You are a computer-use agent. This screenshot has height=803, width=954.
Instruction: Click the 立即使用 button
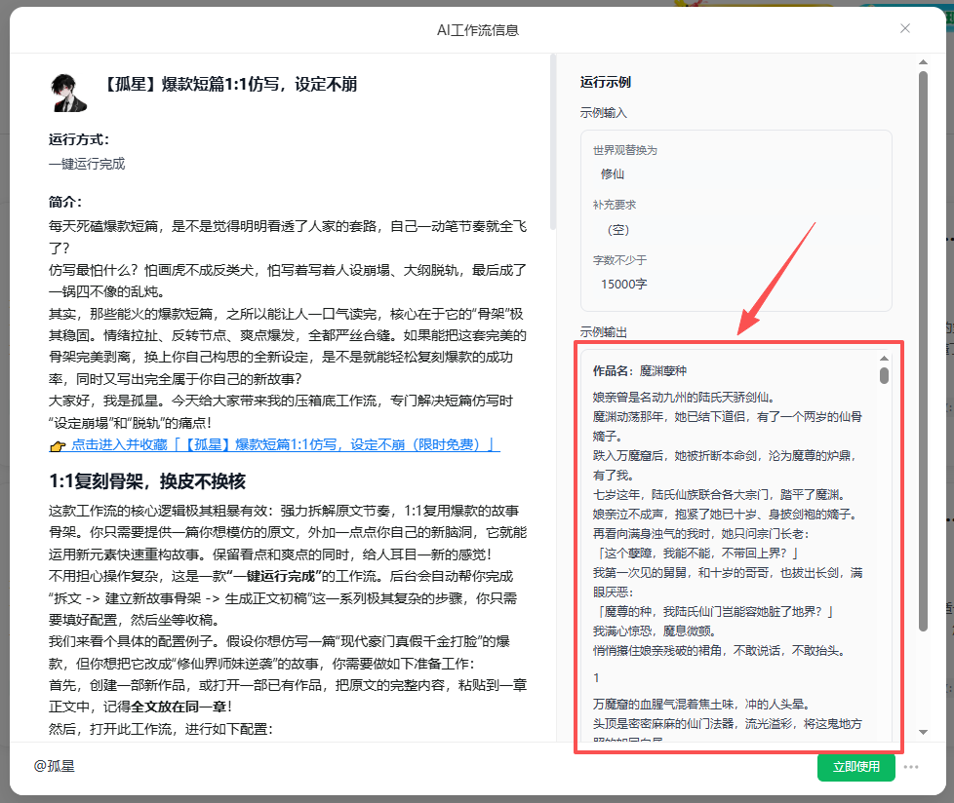pyautogui.click(x=856, y=767)
